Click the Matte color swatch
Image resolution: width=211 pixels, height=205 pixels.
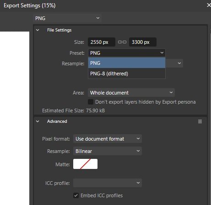coord(85,164)
